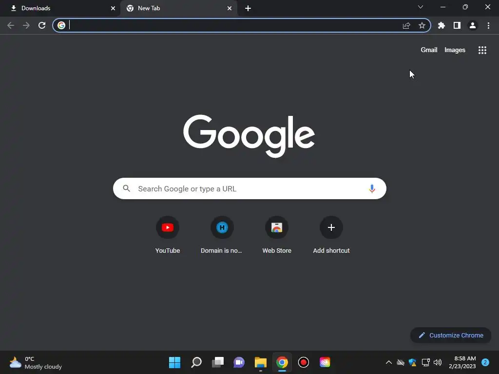Open the Gmail link
499x374 pixels.
click(x=429, y=50)
